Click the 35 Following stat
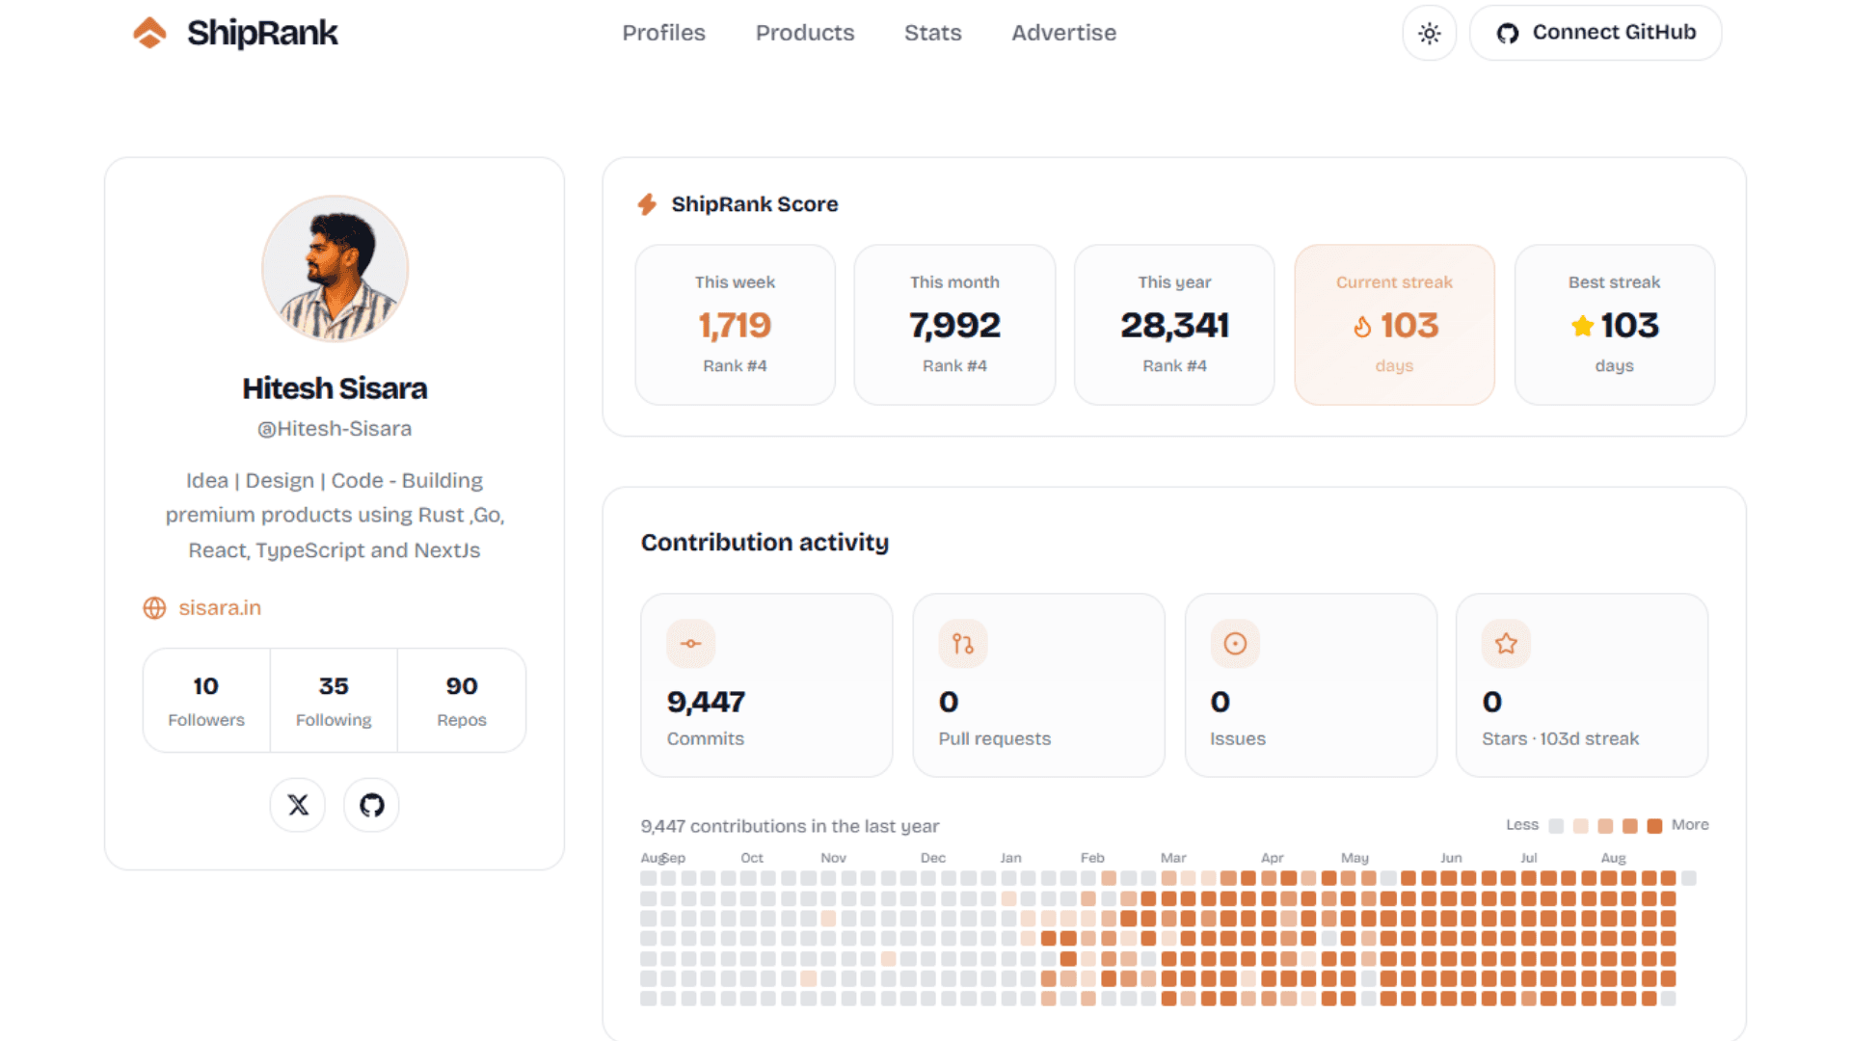The height and width of the screenshot is (1041, 1851). point(334,701)
